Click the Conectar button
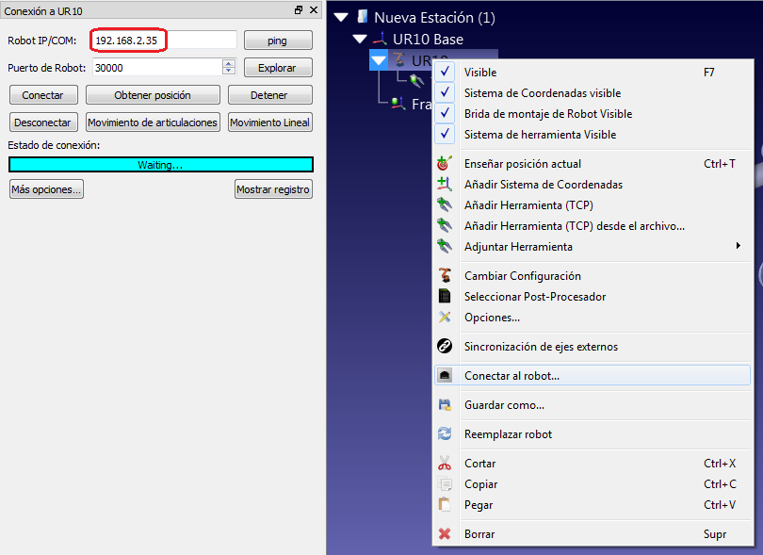Image resolution: width=763 pixels, height=555 pixels. click(43, 95)
